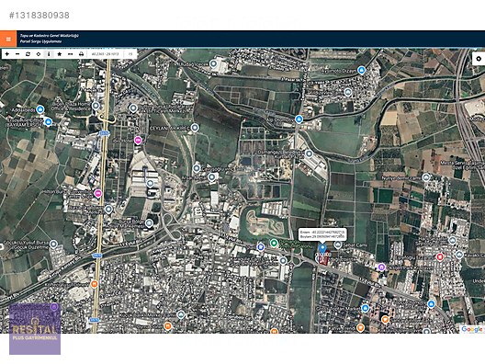485x364 pixels.
Task: Click the zoom level box in toolbar
Action: (x=130, y=54)
